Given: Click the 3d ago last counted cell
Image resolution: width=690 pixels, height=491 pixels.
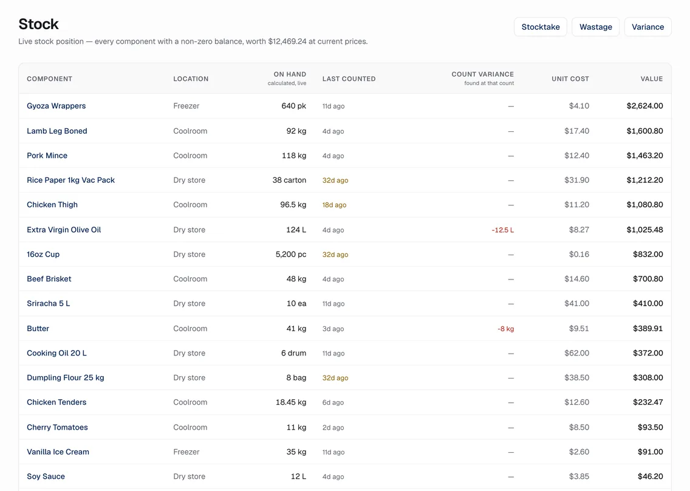Looking at the screenshot, I should [333, 329].
